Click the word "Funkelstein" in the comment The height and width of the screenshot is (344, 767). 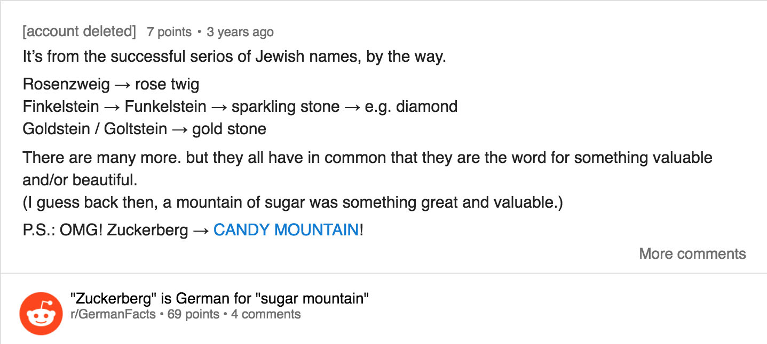tap(165, 107)
